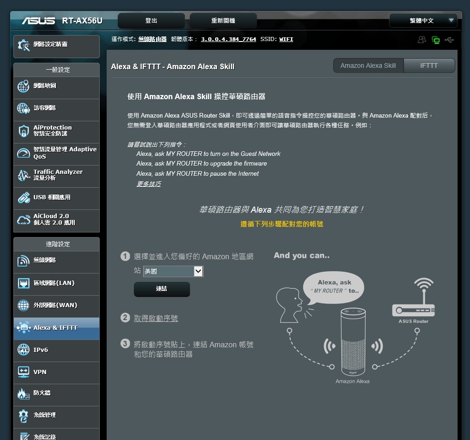Click the firmware version 3.0.0.4.384_7764 link
Viewport: 470px width, 440px height.
[229, 39]
